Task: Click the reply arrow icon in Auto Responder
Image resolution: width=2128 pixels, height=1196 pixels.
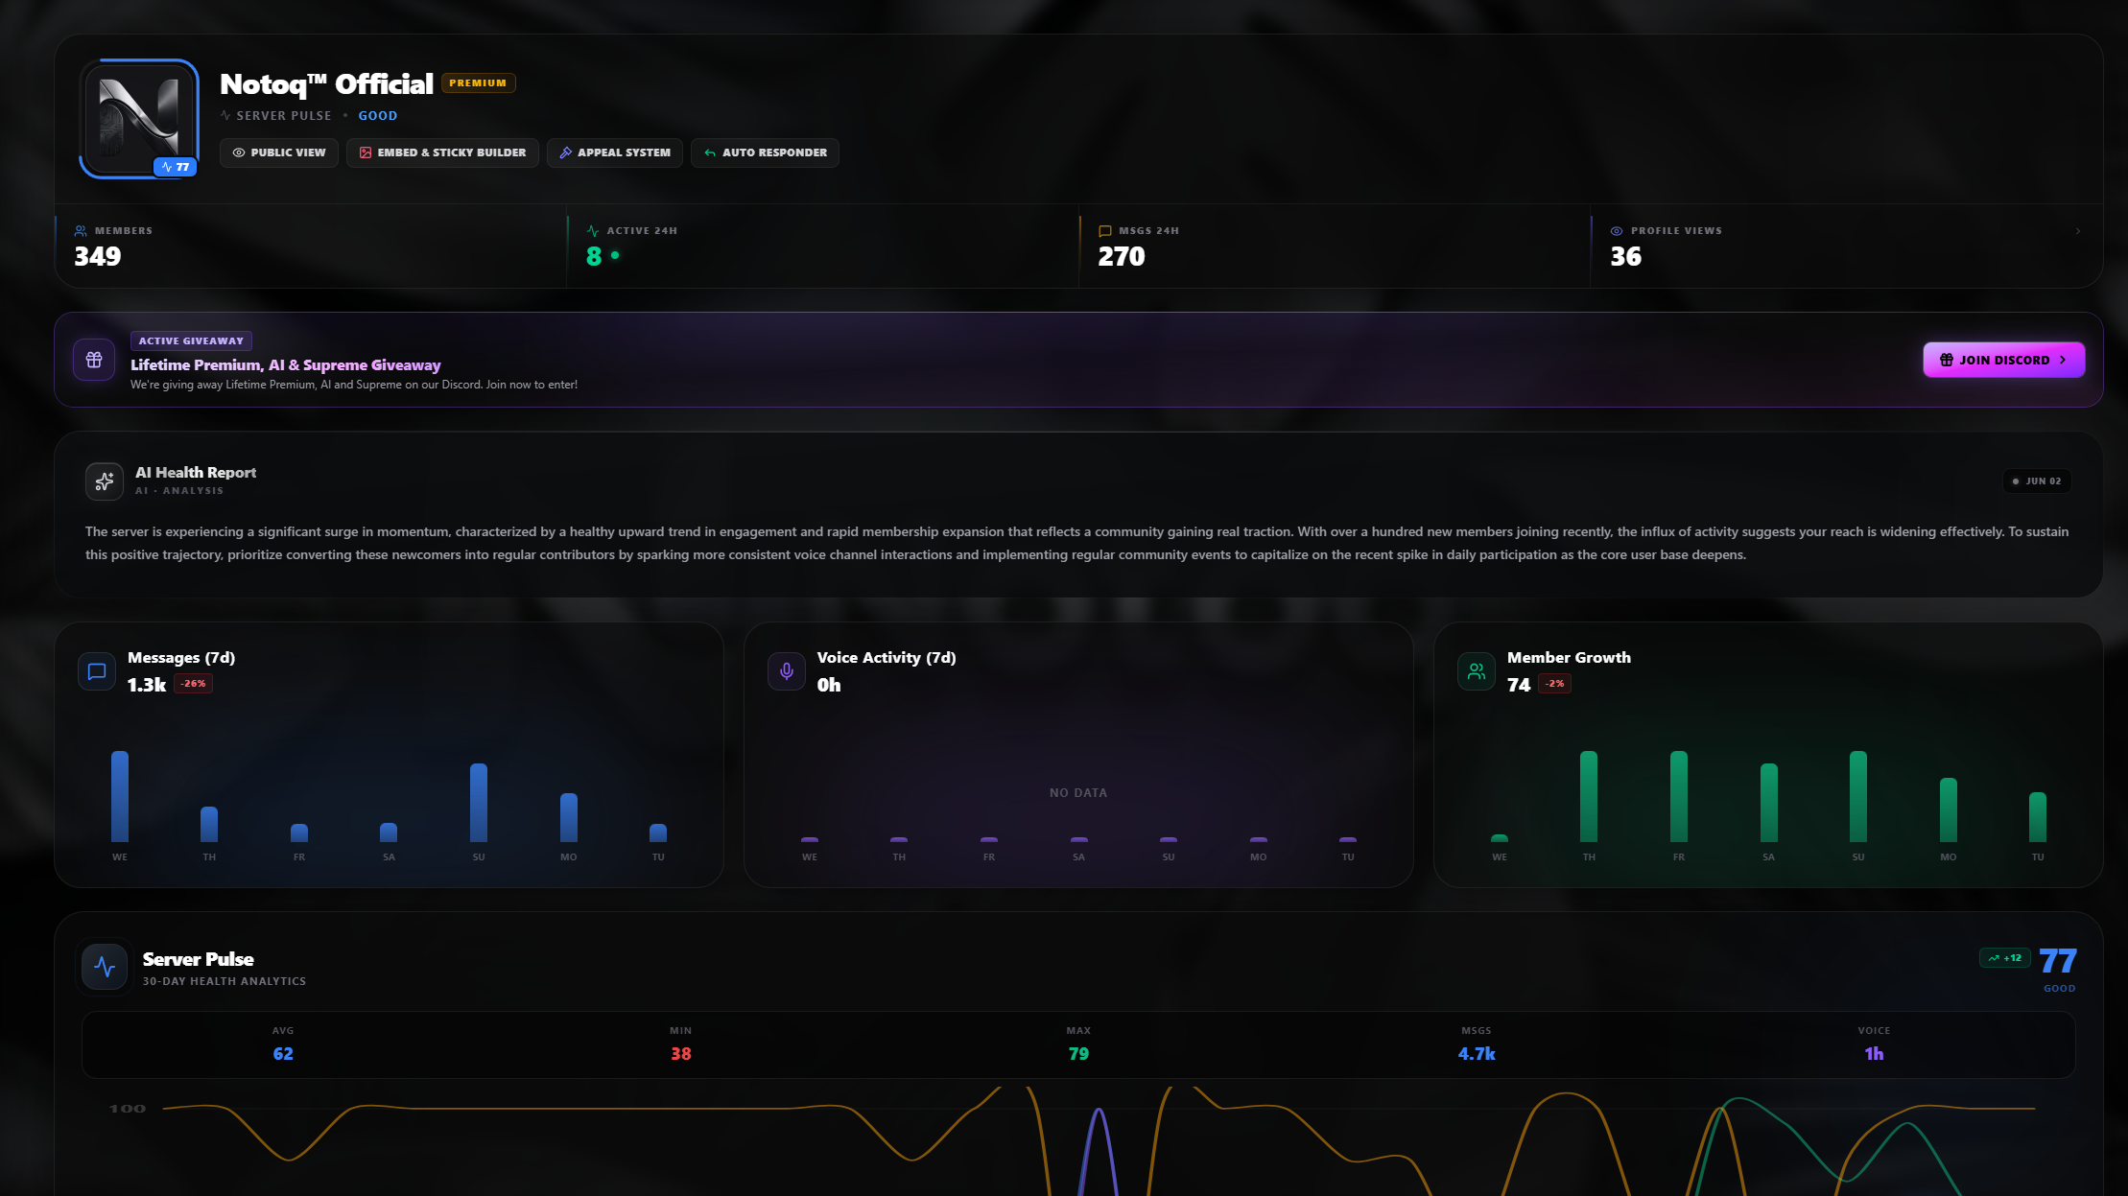Action: point(710,152)
